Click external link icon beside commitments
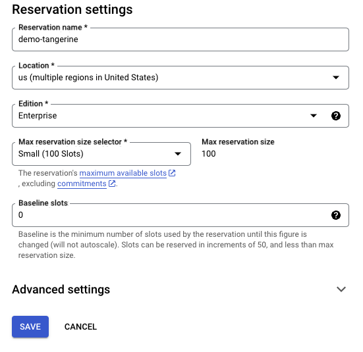Viewport: 363px width, 352px height. [112, 184]
